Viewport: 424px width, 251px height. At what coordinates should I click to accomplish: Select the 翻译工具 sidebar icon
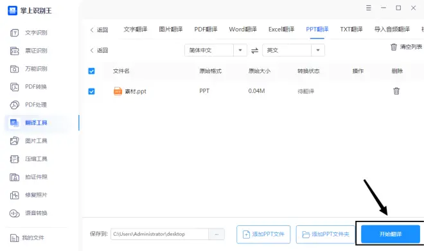[14, 123]
